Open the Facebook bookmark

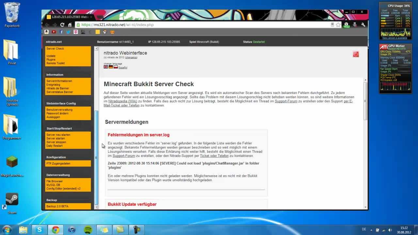61,32
